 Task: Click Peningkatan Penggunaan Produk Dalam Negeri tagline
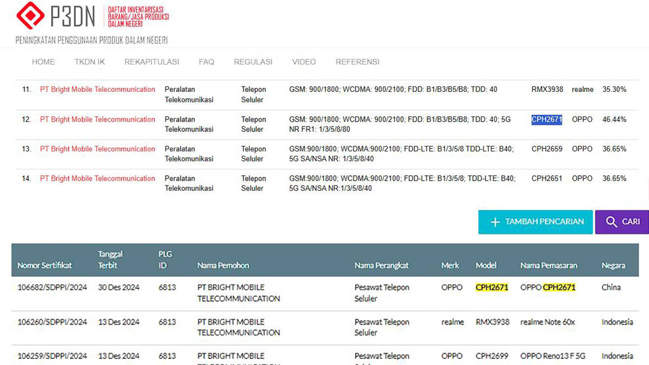pyautogui.click(x=91, y=41)
